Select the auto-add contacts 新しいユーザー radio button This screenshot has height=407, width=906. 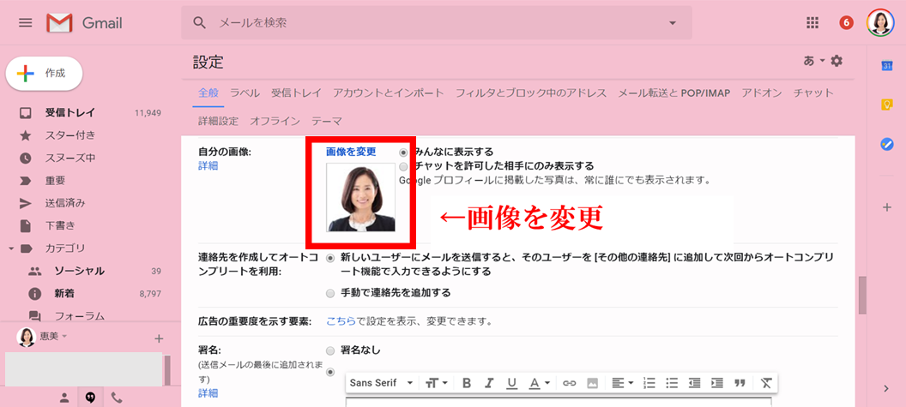pyautogui.click(x=330, y=257)
